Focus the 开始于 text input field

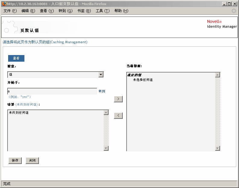coord(52,91)
